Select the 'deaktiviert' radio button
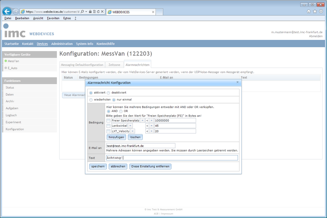327x218 pixels. [108, 93]
